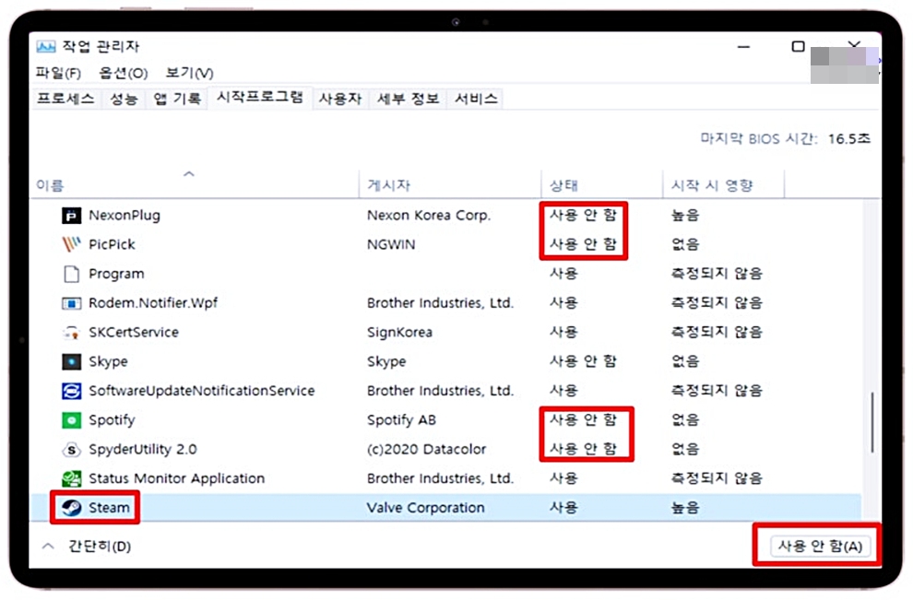Minimize the Task Manager window
Image resolution: width=913 pixels, height=600 pixels.
click(743, 47)
